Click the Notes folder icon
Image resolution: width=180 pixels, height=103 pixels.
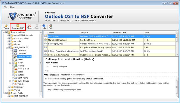click(15, 72)
